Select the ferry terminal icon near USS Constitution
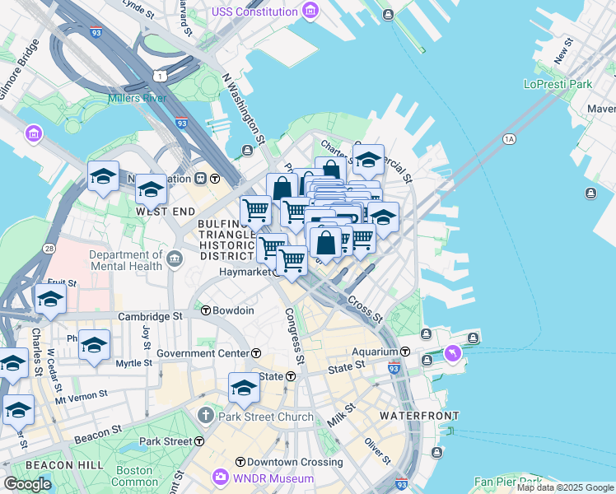Image resolution: width=616 pixels, height=494 pixels. tap(388, 15)
